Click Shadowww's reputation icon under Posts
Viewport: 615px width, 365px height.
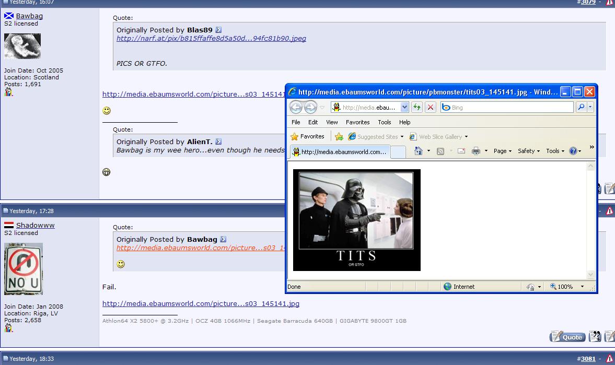click(x=9, y=328)
